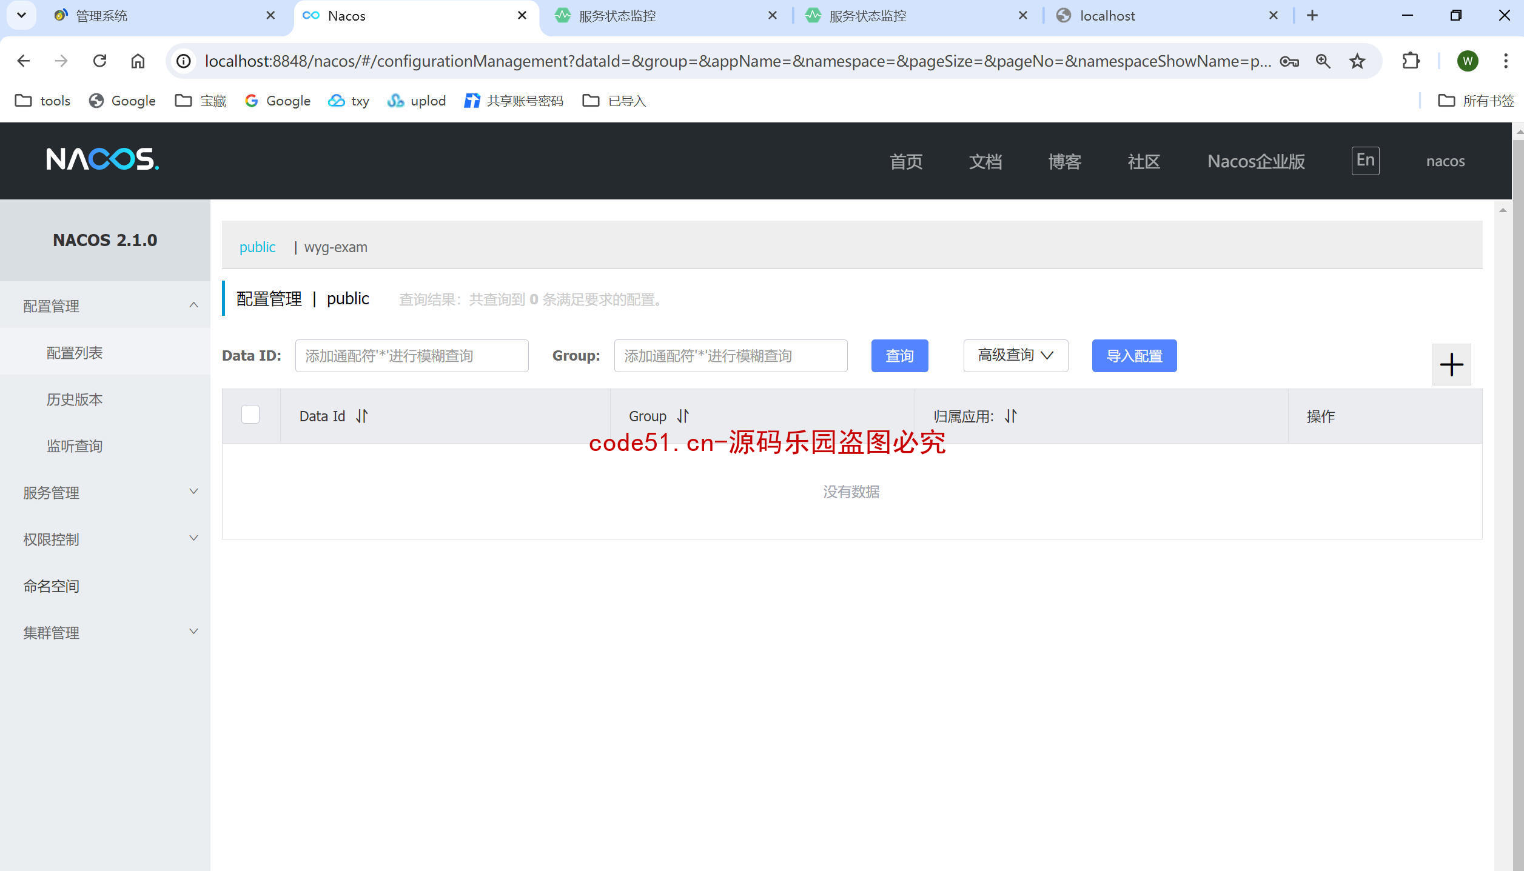The width and height of the screenshot is (1524, 871).
Task: Open the tools bookmark folder
Action: click(x=42, y=101)
